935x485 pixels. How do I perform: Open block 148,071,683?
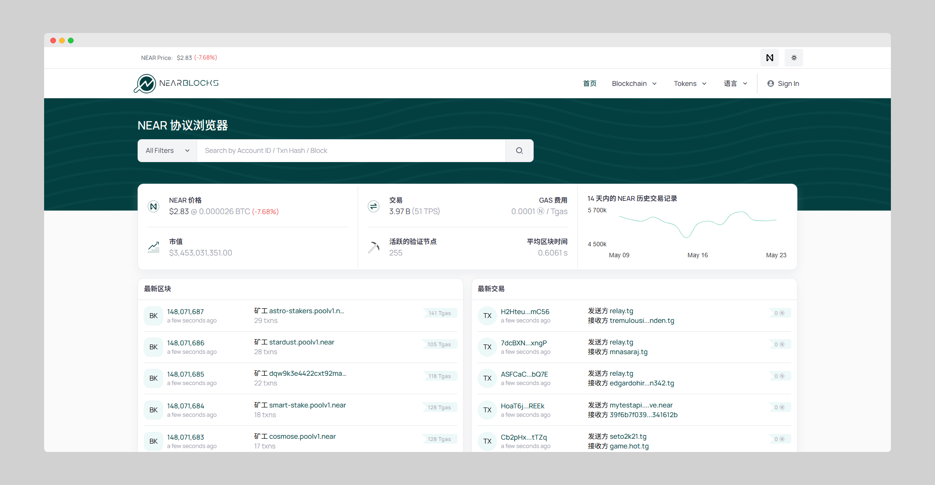[185, 437]
